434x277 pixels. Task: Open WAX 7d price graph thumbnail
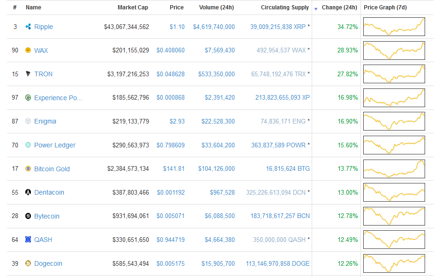pos(394,51)
